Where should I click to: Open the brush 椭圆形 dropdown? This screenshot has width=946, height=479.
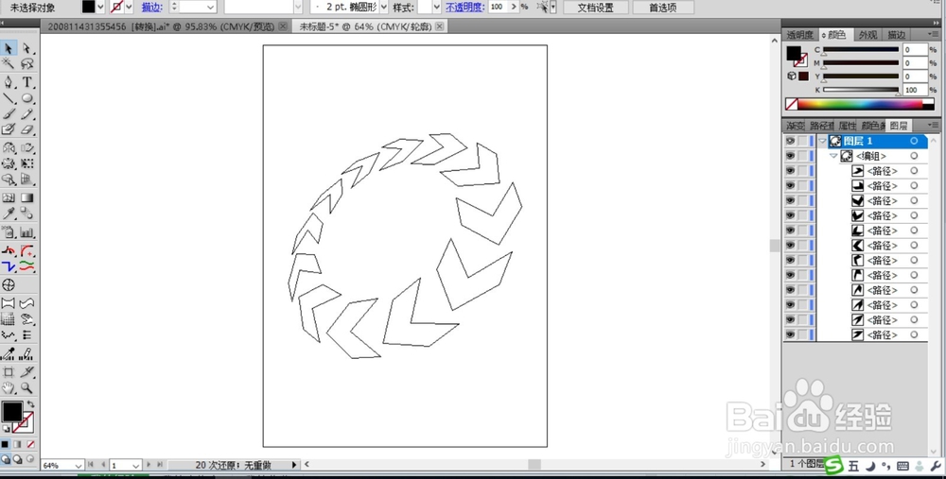(x=384, y=7)
